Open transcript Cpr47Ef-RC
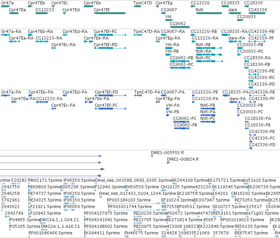Image resolution: width=280 pixels, height=238 pixels. (x=110, y=35)
